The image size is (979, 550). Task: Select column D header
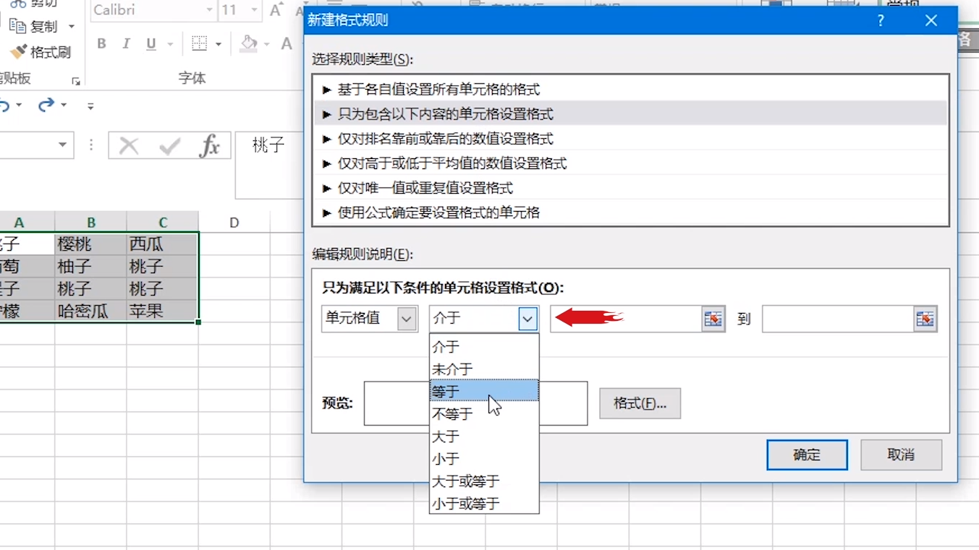point(234,223)
